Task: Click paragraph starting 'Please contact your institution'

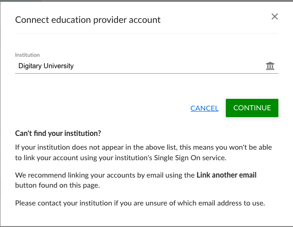Action: coord(140,203)
